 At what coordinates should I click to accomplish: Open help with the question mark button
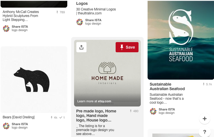point(204,132)
